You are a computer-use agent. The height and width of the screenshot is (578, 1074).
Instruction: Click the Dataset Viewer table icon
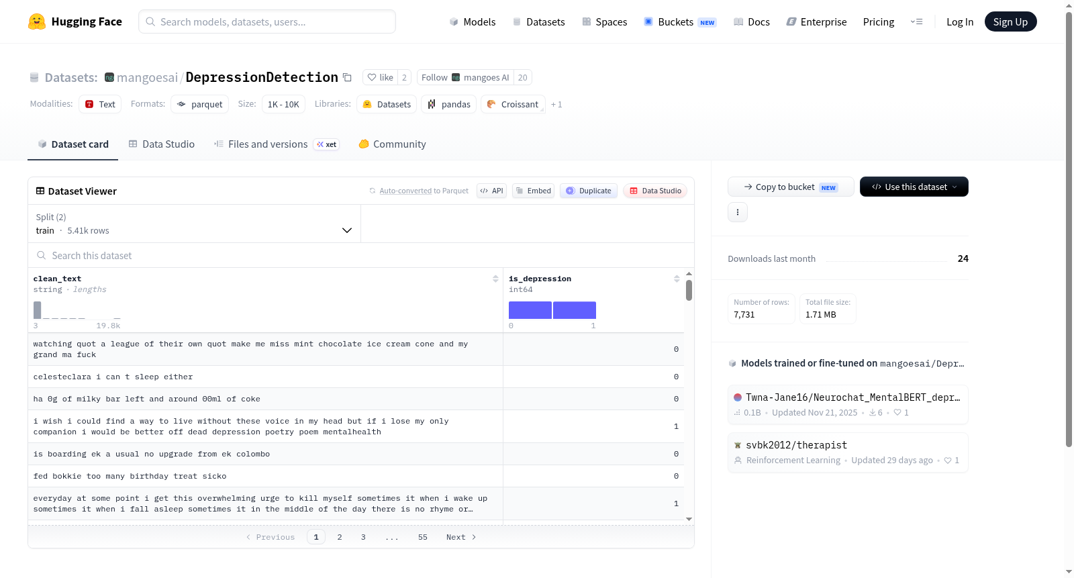pyautogui.click(x=40, y=191)
